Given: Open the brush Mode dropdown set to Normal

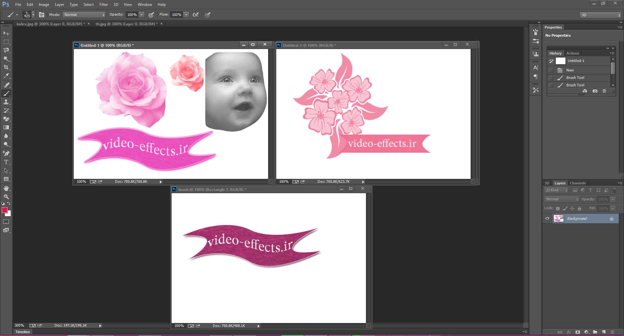Looking at the screenshot, I should (84, 15).
